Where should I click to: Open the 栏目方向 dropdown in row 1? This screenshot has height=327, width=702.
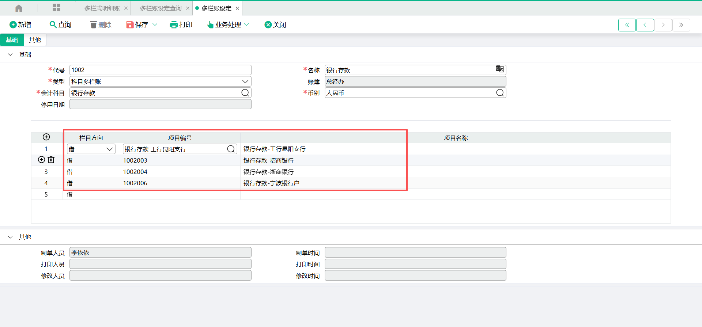(x=109, y=149)
